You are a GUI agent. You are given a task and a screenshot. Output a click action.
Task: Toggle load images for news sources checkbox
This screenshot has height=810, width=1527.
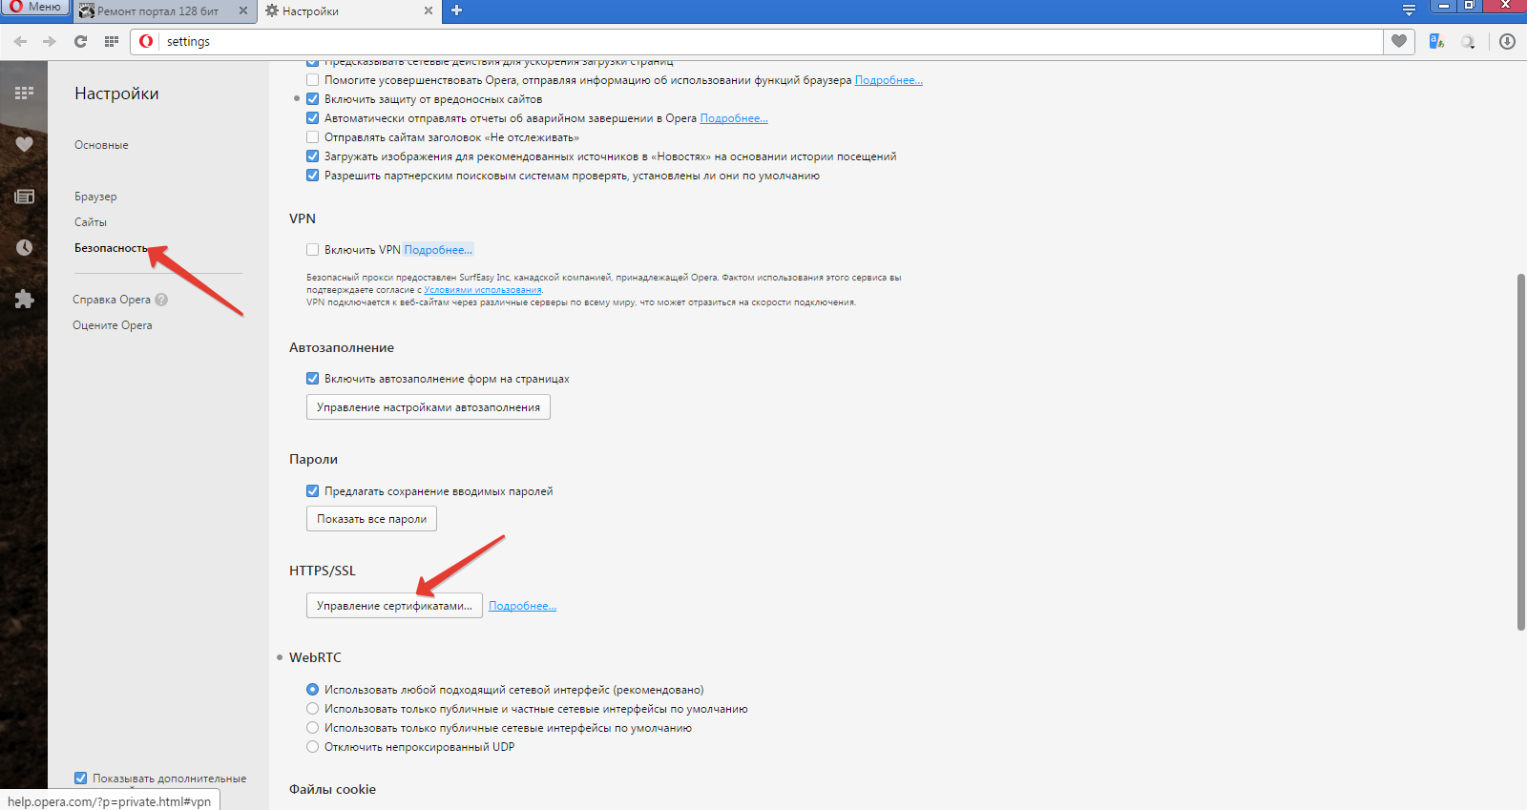pyautogui.click(x=312, y=156)
